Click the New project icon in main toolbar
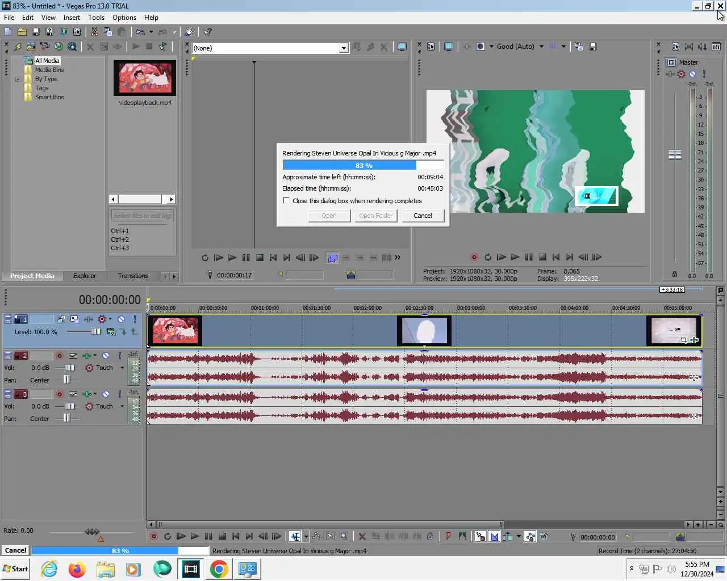This screenshot has width=727, height=581. [8, 32]
